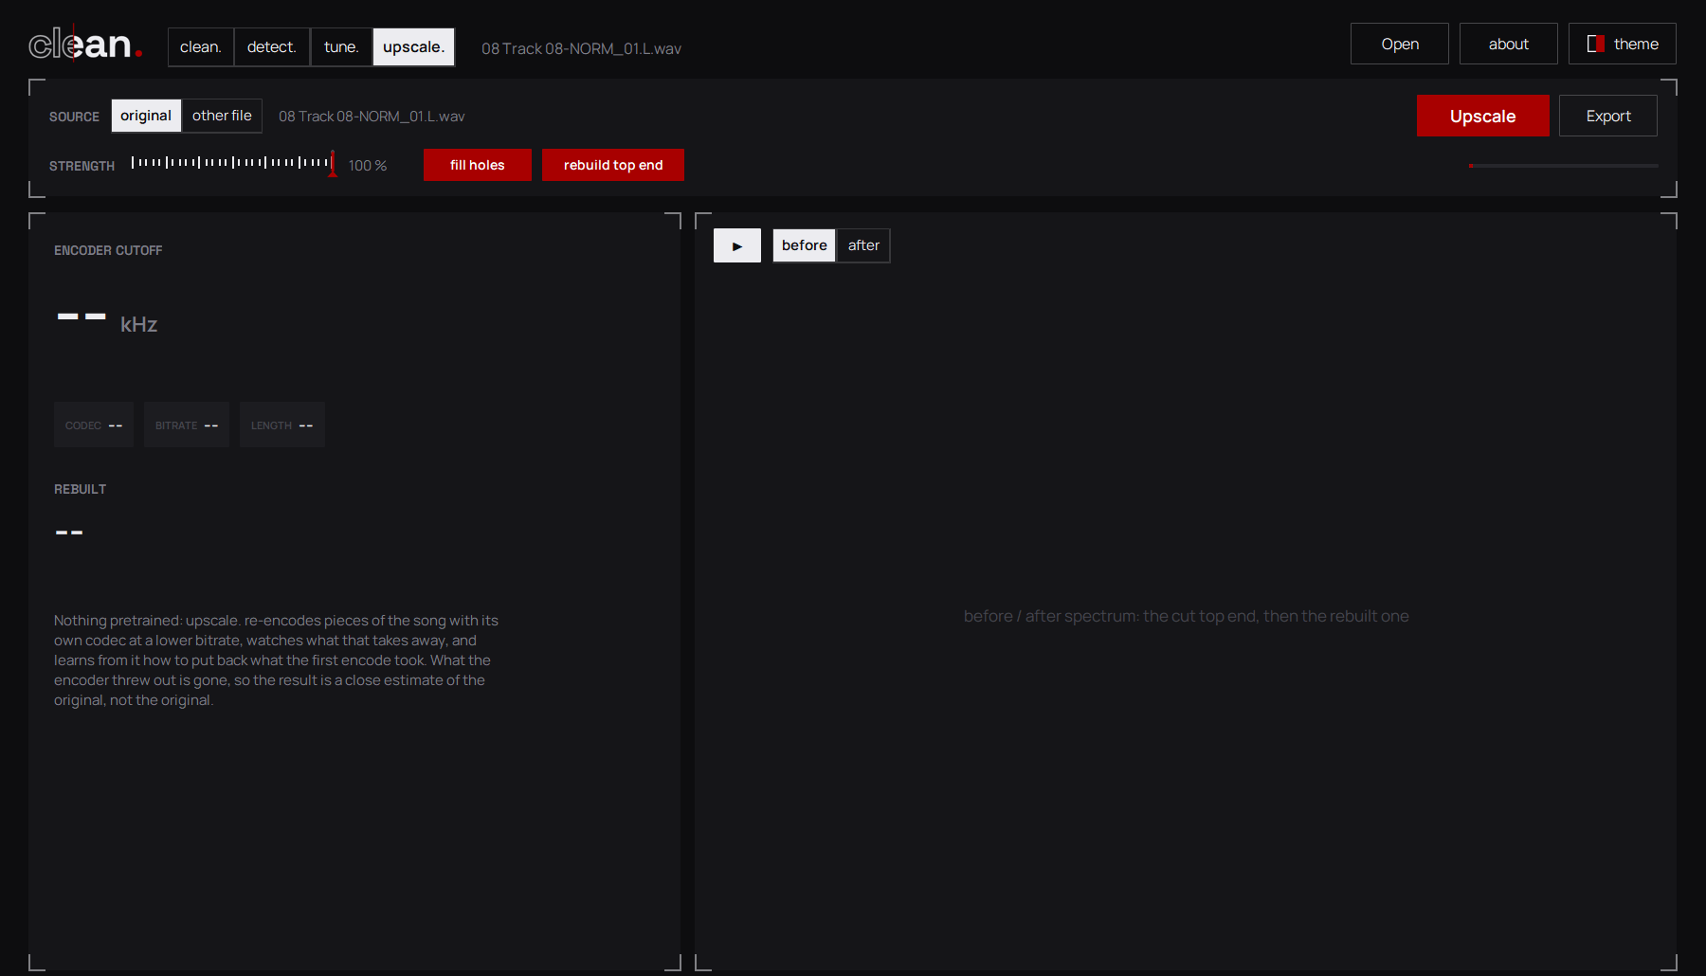
Task: Toggle the theme button
Action: 1623,44
